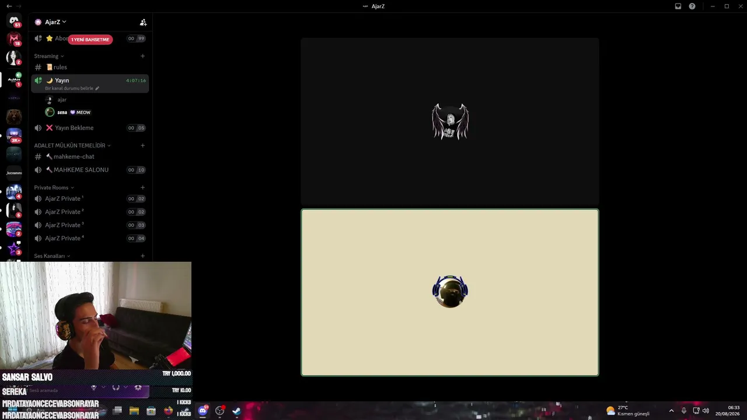Viewport: 747px width, 420px height.
Task: Open Microsoft Store from the taskbar
Action: (151, 411)
